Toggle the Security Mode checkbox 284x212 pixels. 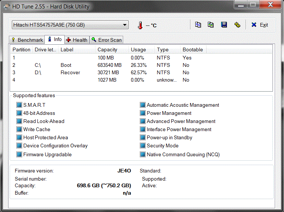143,146
